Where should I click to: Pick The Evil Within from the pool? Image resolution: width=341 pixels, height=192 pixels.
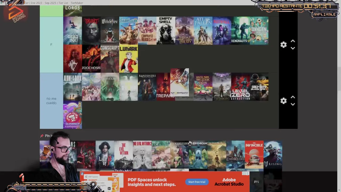124,155
